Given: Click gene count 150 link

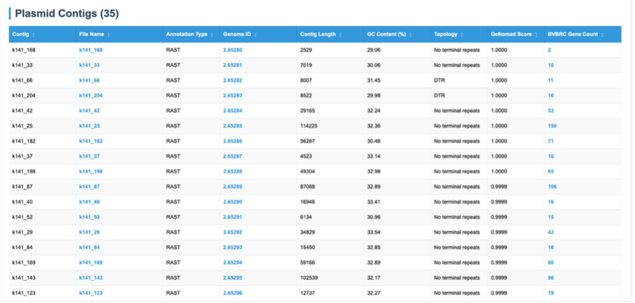Looking at the screenshot, I should coord(552,126).
